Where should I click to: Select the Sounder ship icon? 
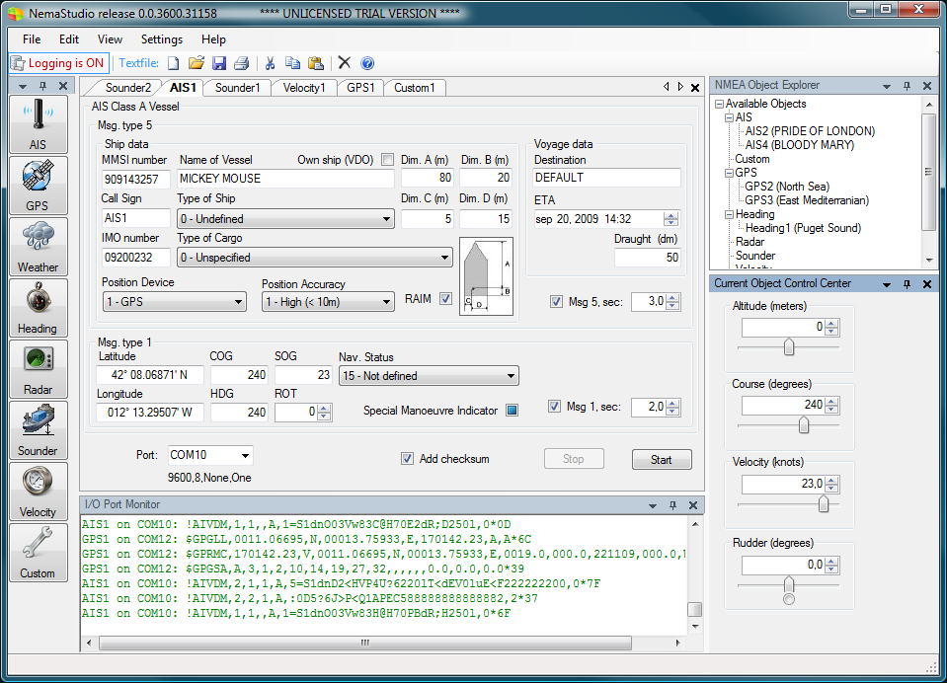point(38,421)
